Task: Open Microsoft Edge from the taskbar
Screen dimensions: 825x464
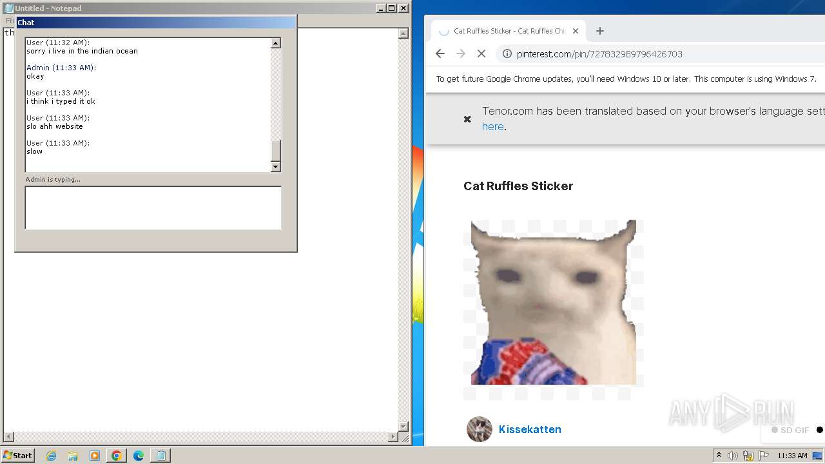Action: 139,456
